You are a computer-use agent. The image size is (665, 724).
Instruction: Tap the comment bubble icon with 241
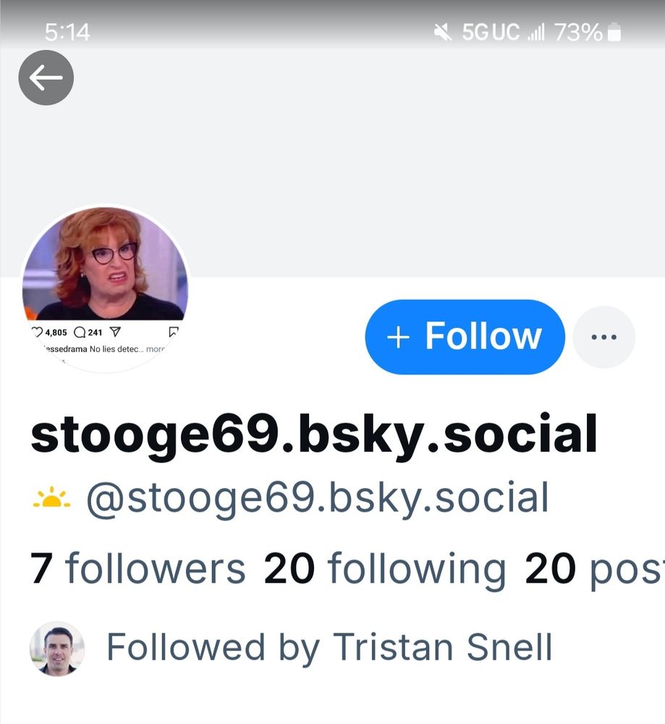click(x=80, y=332)
